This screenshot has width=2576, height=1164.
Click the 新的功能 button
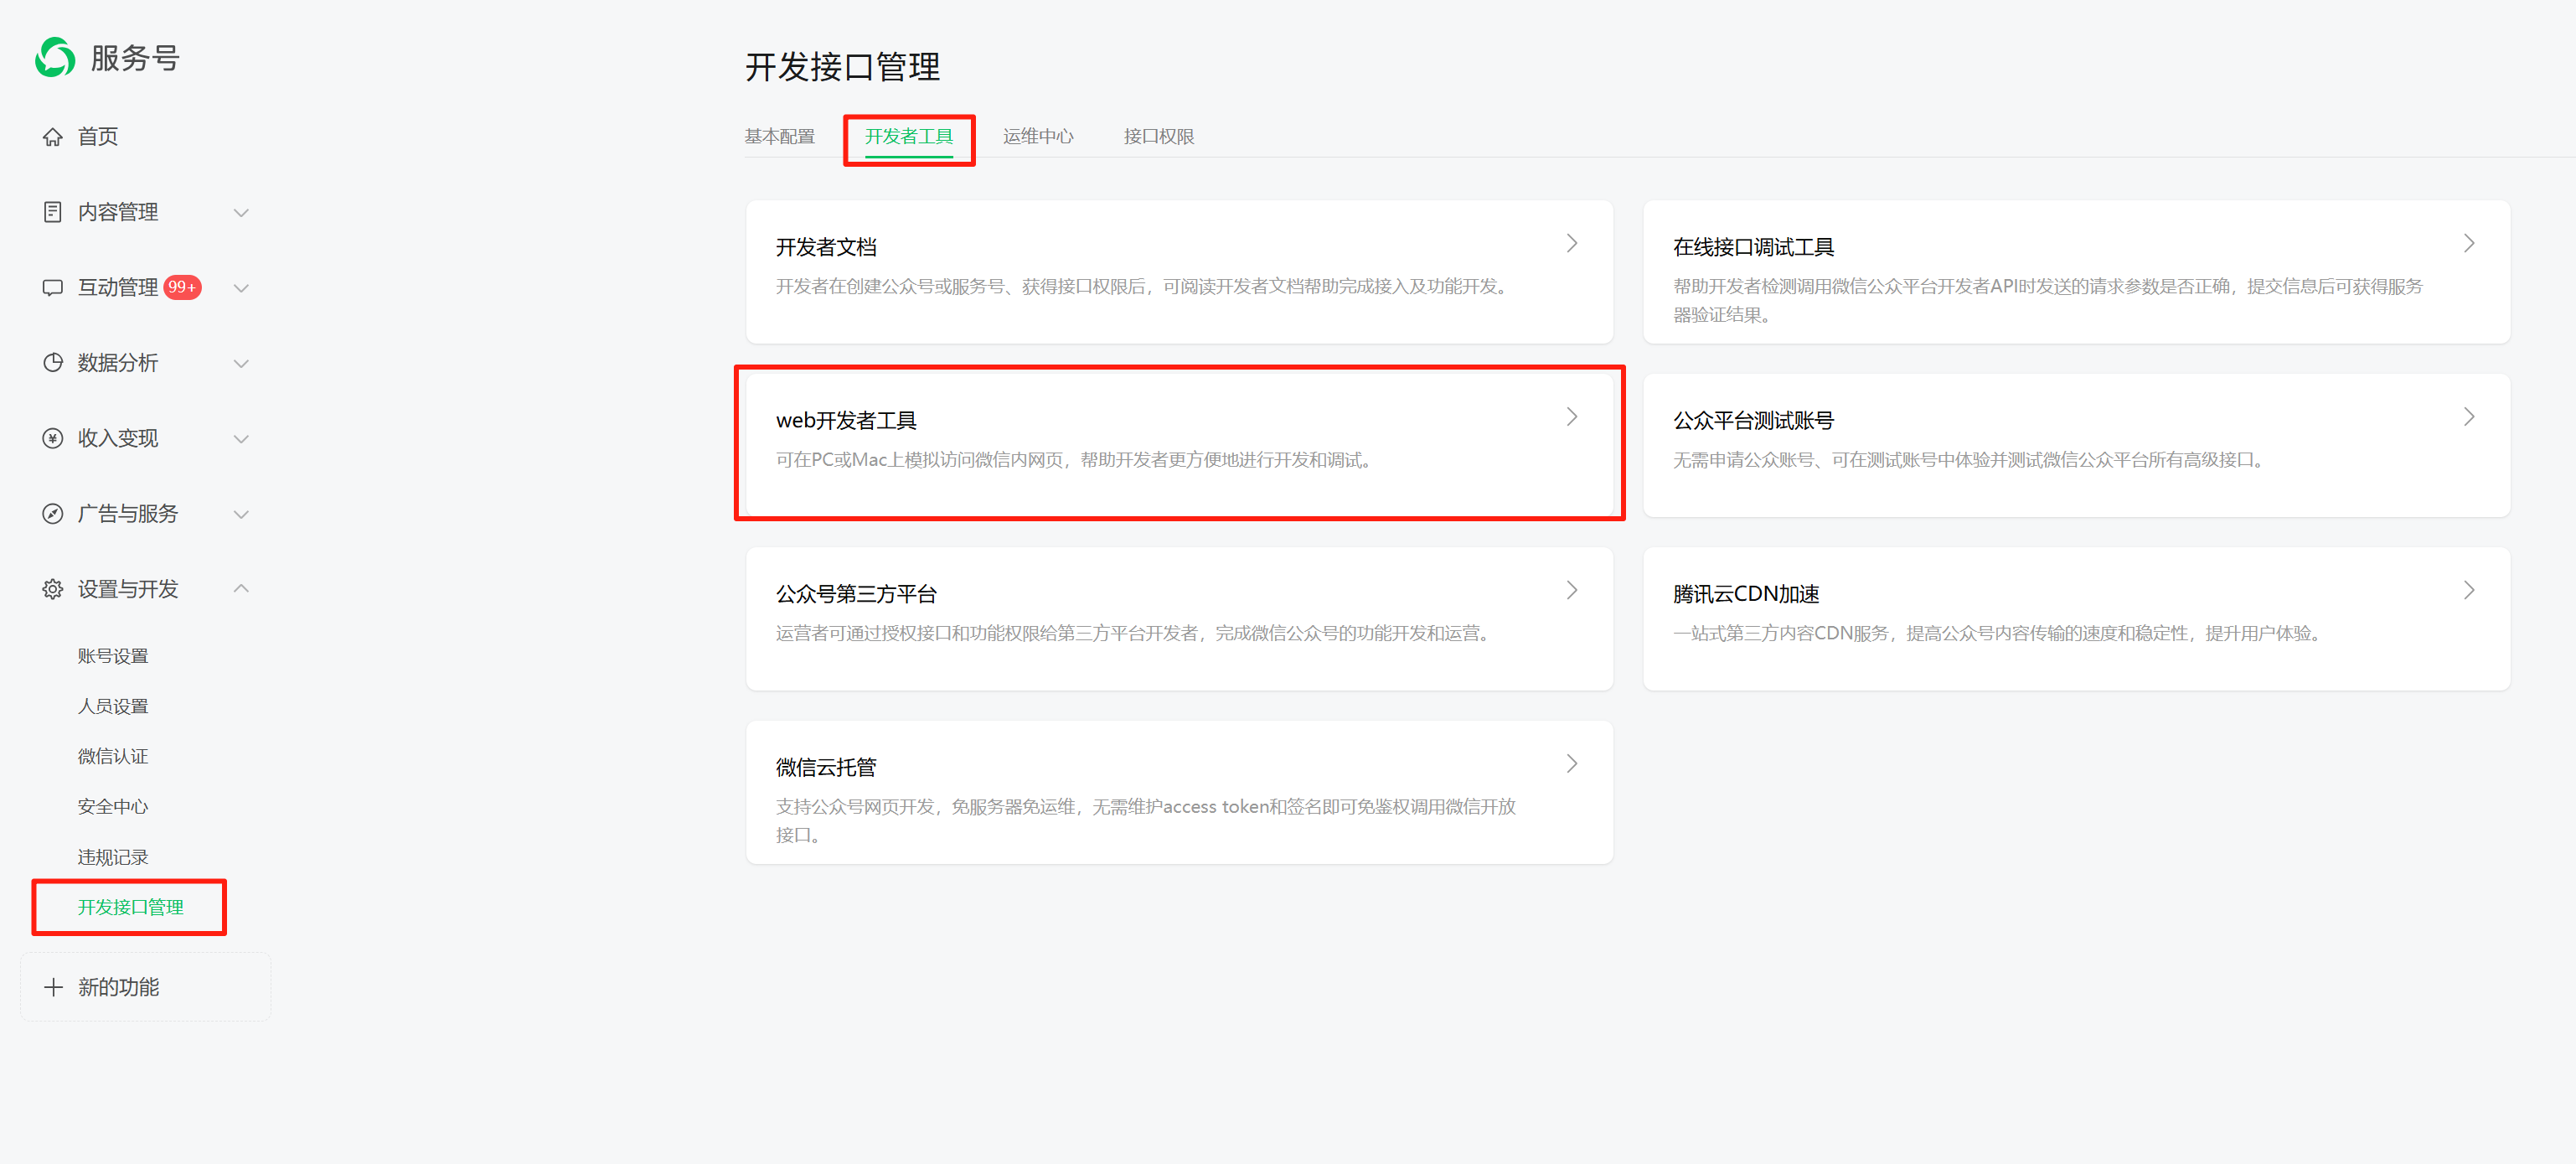(145, 987)
